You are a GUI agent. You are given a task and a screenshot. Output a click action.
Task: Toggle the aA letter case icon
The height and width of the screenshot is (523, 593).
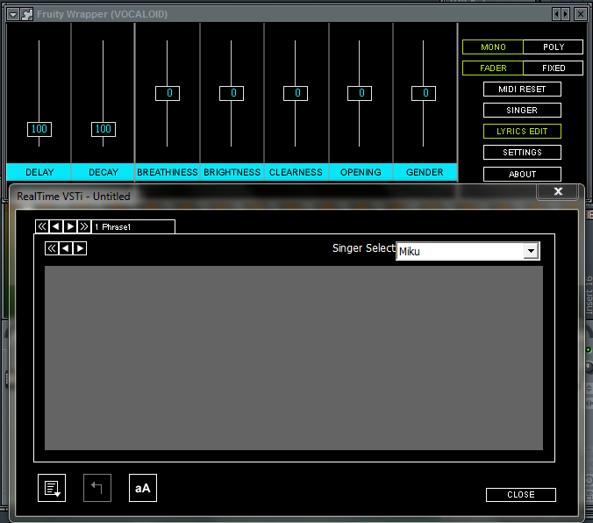(x=143, y=488)
